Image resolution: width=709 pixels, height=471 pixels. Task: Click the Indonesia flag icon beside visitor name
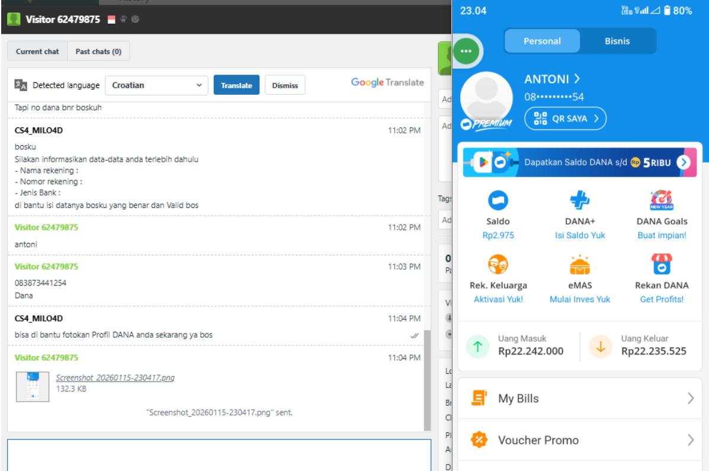(x=111, y=20)
